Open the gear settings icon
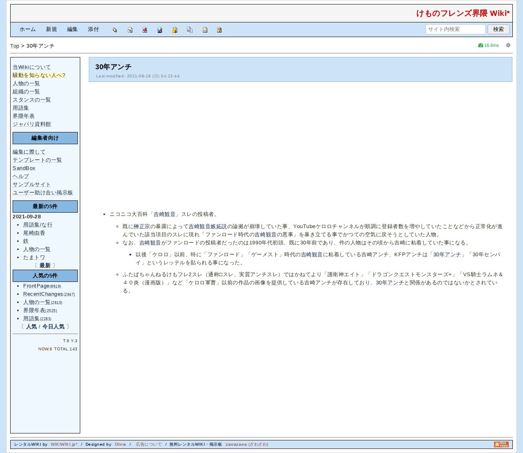Screen dimensions: 523x453 (x=508, y=45)
